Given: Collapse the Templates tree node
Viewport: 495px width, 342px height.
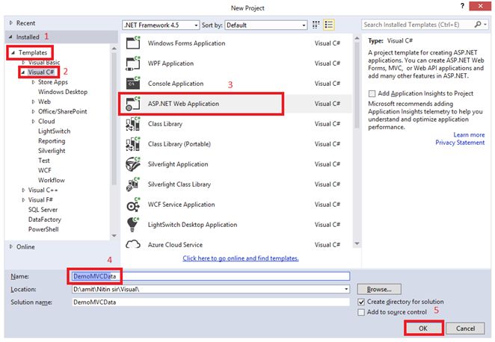Looking at the screenshot, I should 13,52.
